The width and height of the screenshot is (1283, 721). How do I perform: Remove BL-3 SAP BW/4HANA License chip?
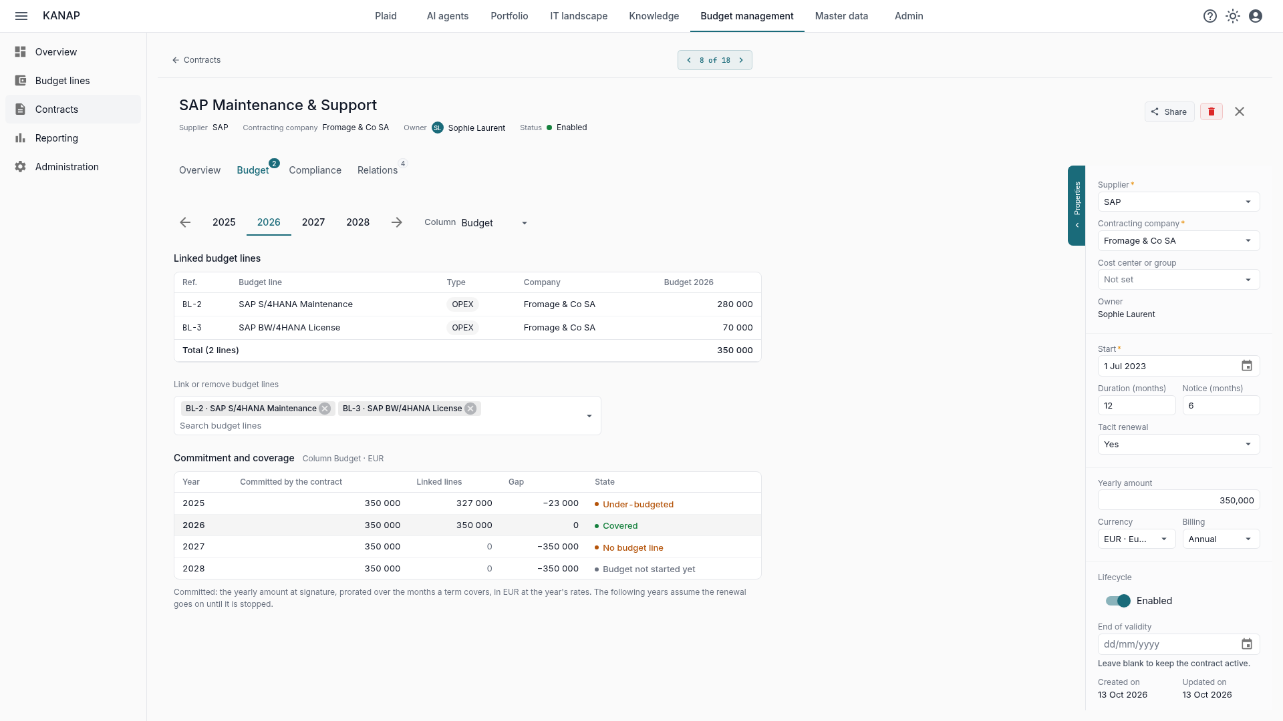pos(470,409)
